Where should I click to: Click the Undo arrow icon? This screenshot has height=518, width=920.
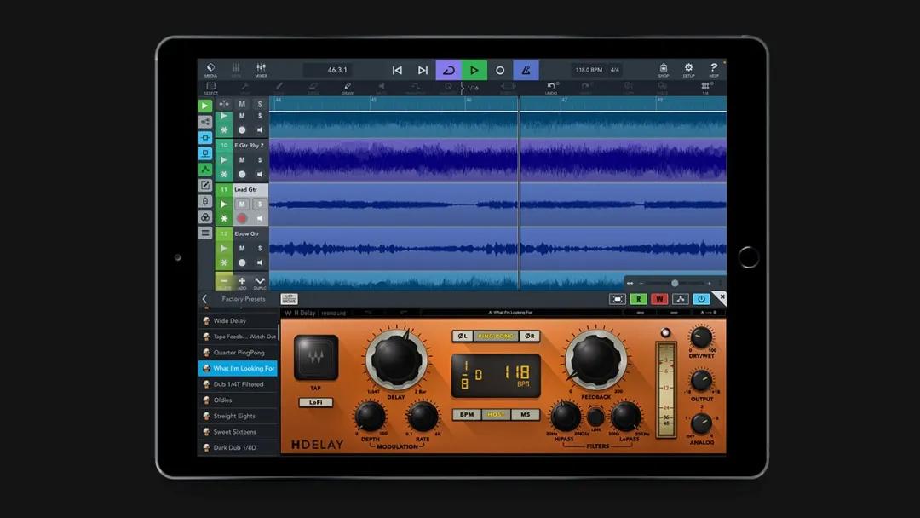tap(551, 88)
